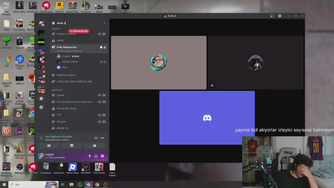Open inbox icon in Discord title bar
This screenshot has width=334, height=188.
coord(272,16)
